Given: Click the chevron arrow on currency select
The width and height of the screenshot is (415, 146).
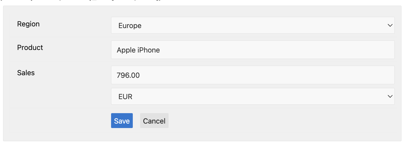Looking at the screenshot, I should click(390, 97).
